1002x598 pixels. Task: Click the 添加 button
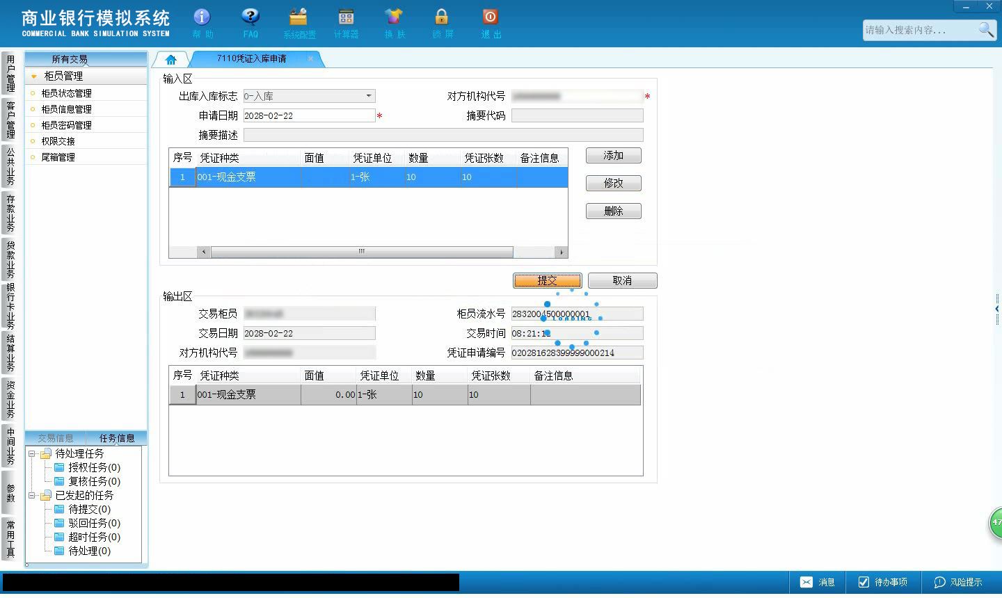614,156
